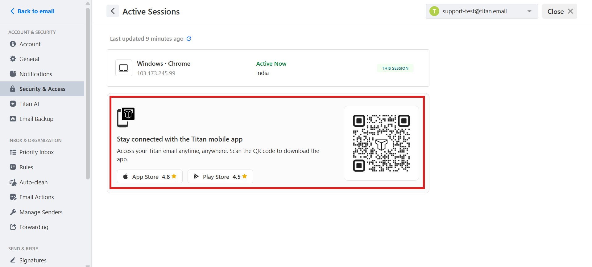Click the THIS SESSION badge

(395, 68)
